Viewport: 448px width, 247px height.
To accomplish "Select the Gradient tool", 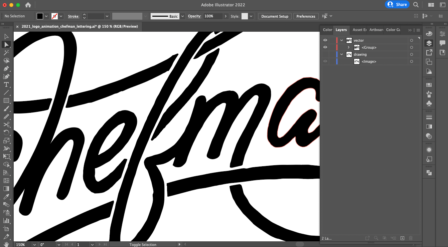I will point(6,189).
